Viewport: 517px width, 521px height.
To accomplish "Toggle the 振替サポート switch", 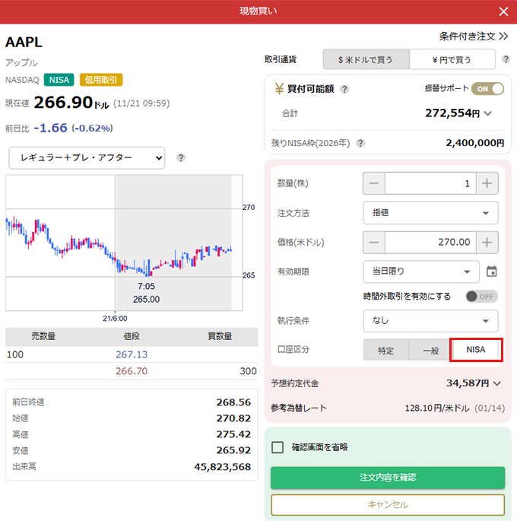I will pos(487,89).
